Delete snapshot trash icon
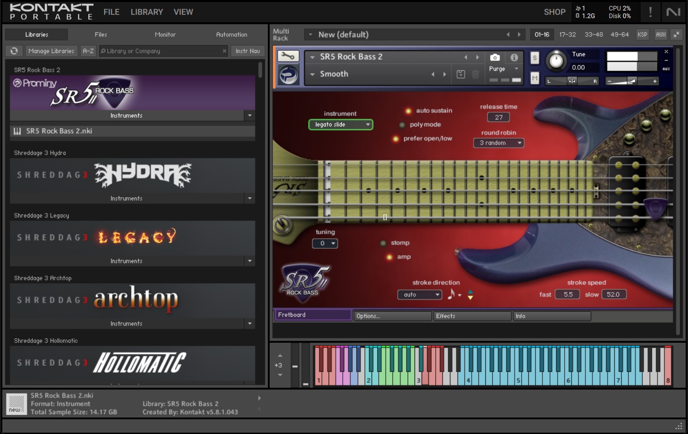Viewport: 688px width, 434px height. (475, 74)
